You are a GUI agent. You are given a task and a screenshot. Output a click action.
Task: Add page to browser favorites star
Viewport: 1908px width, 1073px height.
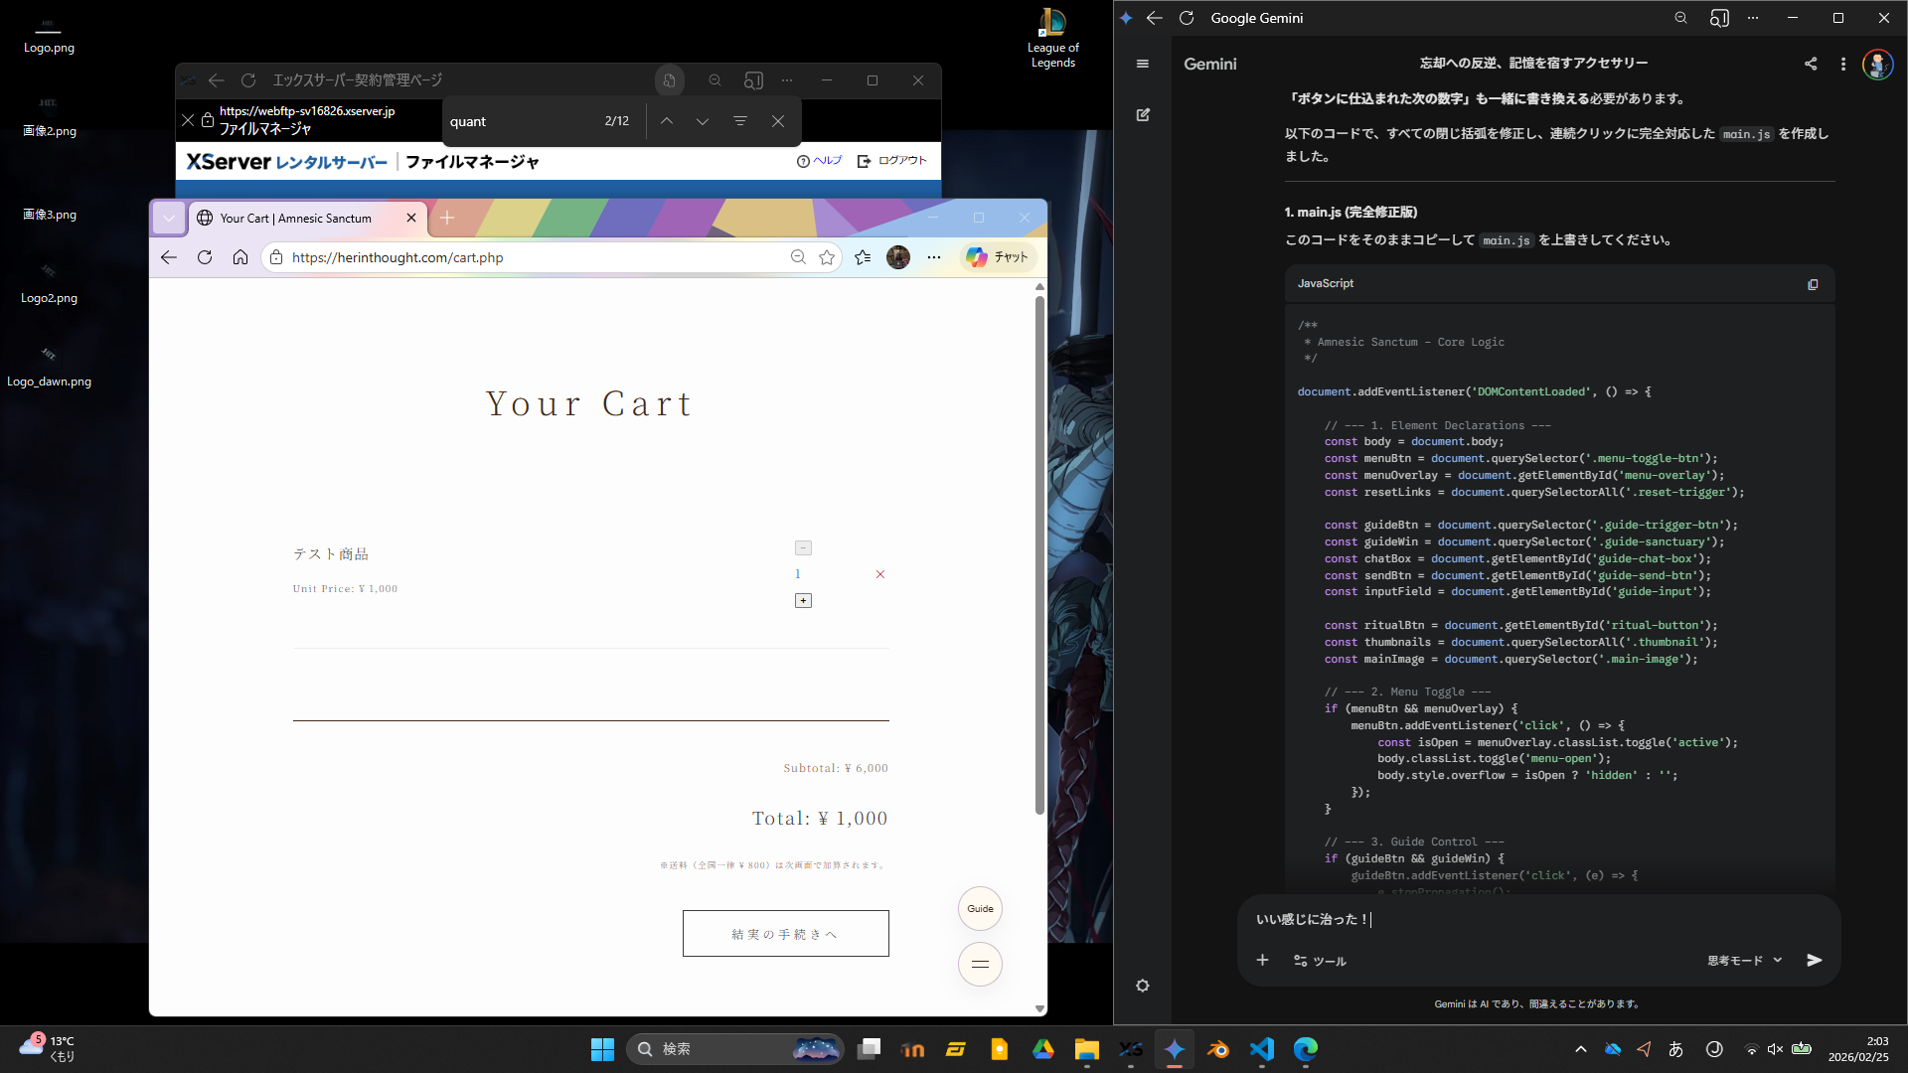tap(827, 257)
